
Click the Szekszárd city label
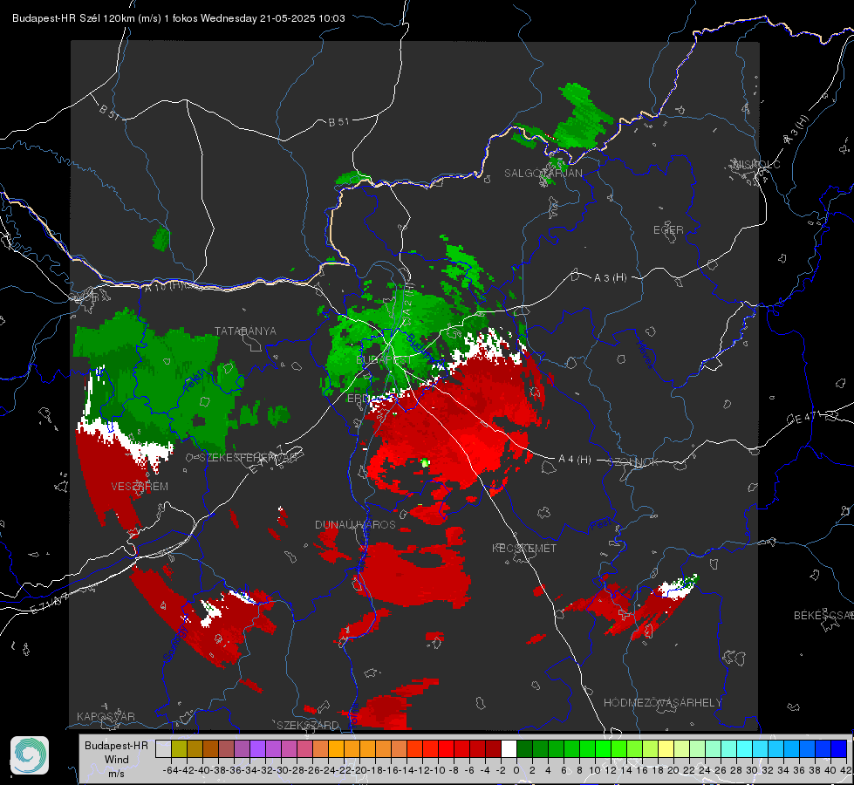coord(308,725)
